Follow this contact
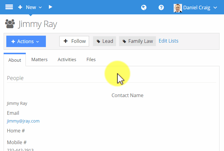Viewport: 224px width, 151px height. point(74,41)
